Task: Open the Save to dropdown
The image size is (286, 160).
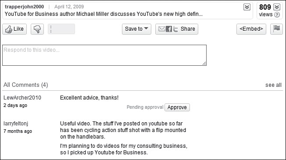Action: tap(136, 29)
